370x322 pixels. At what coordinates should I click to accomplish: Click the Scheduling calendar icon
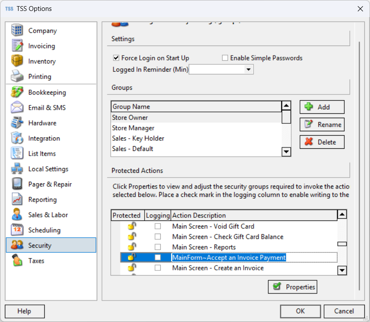point(17,230)
